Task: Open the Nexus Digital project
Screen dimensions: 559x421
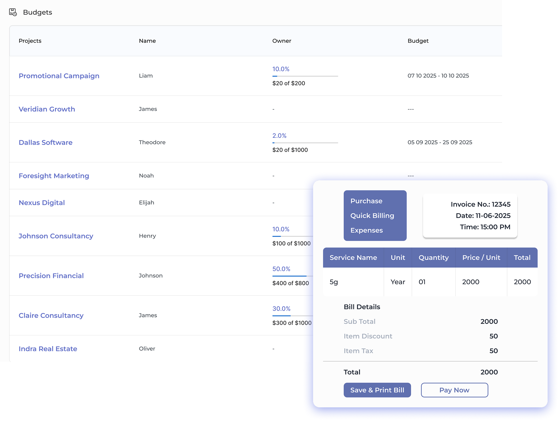Action: tap(42, 202)
